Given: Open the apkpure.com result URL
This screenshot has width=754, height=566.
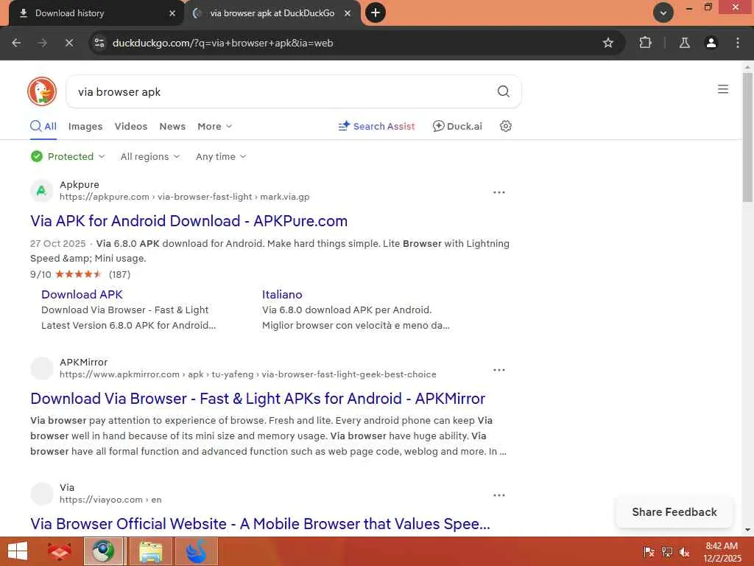Looking at the screenshot, I should (185, 197).
